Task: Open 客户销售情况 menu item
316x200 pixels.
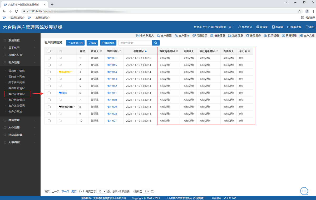Action: [17, 100]
